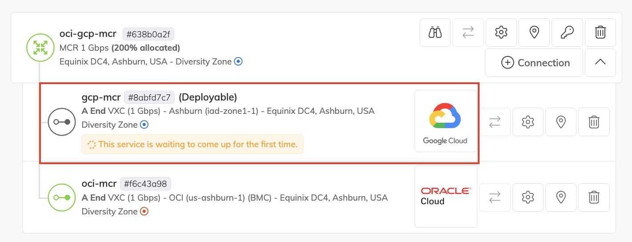Click the binoculars icon for oci-gcp-mcr
632x242 pixels.
435,32
